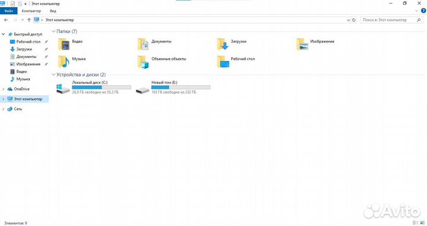Viewport: 427px width, 226px height.
Task: Switch to details view in status bar
Action: click(x=415, y=222)
